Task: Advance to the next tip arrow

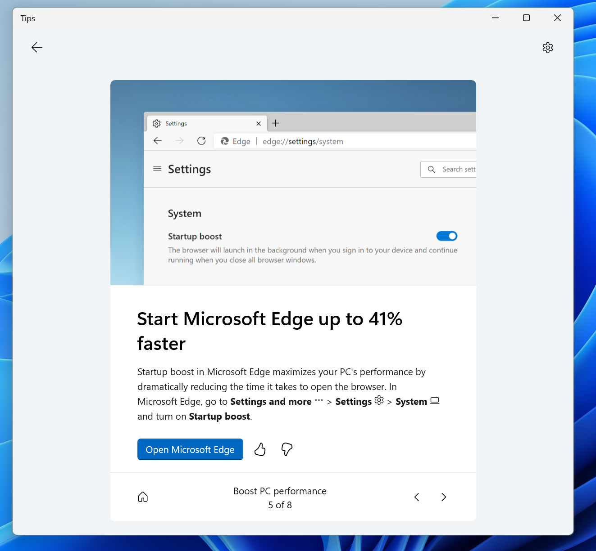Action: [x=444, y=497]
